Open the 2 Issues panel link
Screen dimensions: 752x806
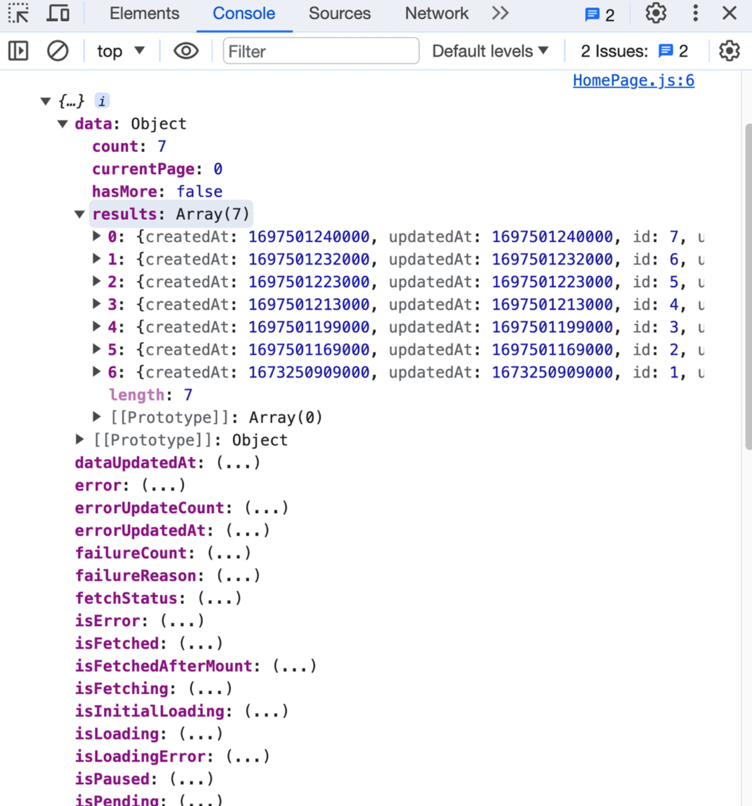tap(634, 51)
